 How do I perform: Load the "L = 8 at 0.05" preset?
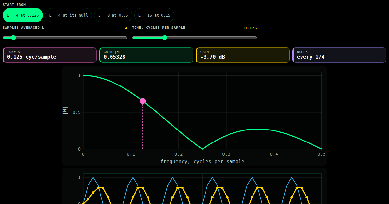(113, 15)
